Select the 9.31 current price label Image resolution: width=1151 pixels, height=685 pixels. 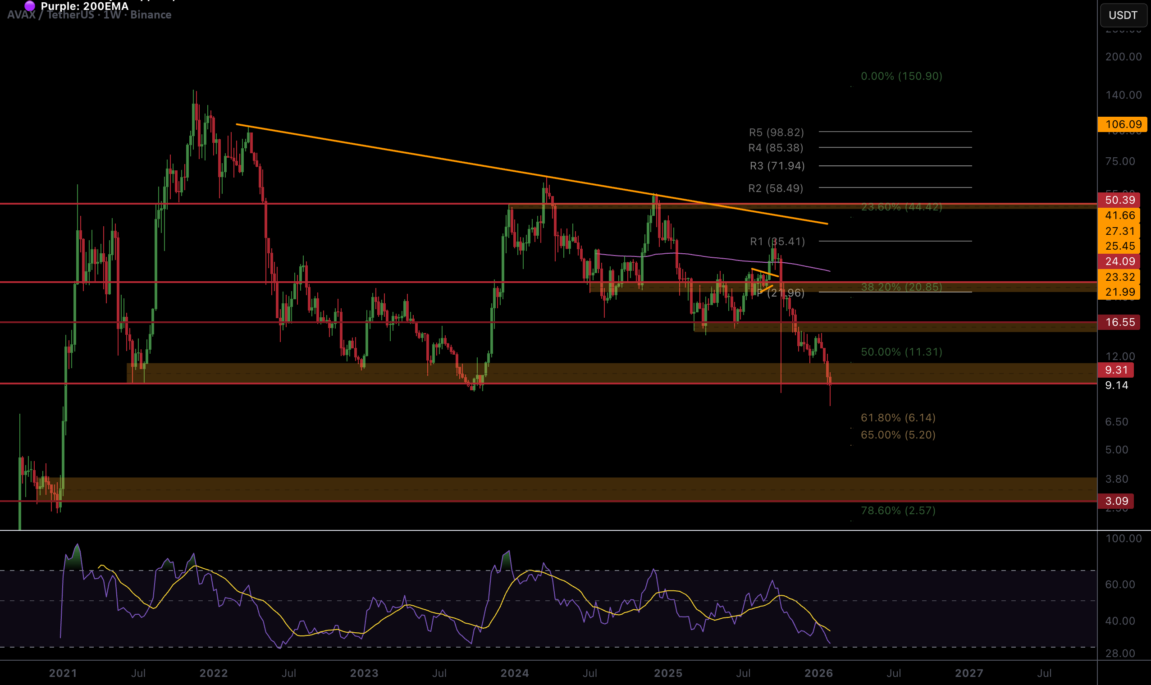[x=1116, y=370]
